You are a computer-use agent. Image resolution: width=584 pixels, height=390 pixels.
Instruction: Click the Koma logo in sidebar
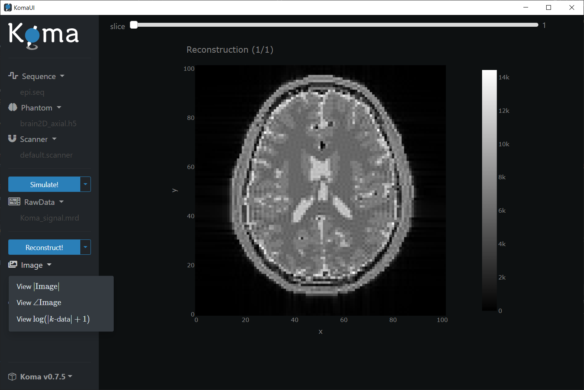click(43, 35)
